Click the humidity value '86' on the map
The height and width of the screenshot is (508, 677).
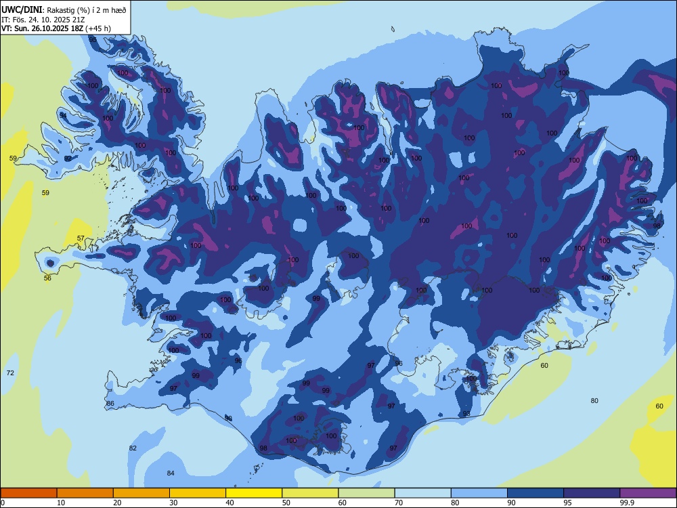pyautogui.click(x=110, y=404)
